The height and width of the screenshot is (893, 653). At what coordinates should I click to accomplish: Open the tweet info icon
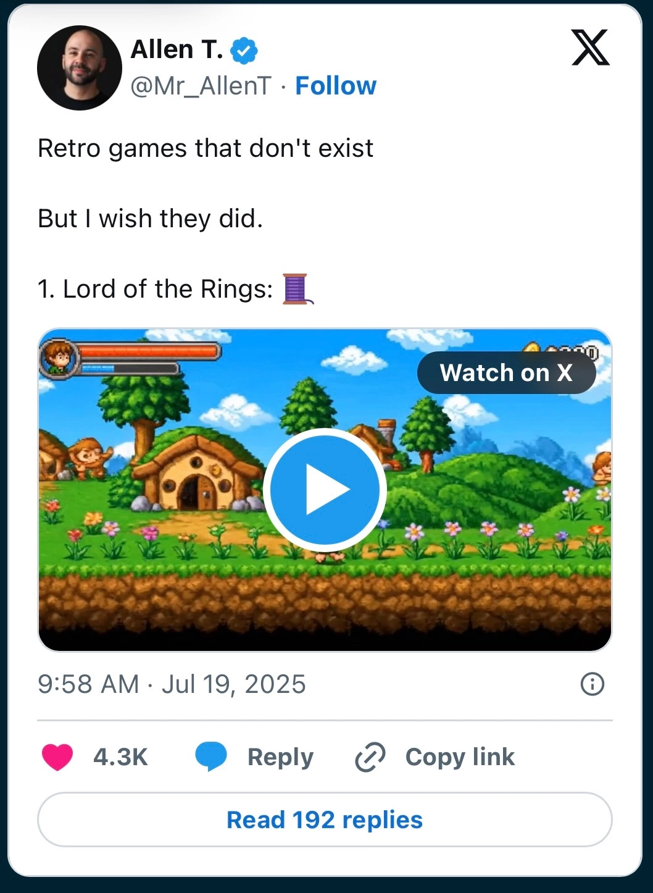point(593,684)
